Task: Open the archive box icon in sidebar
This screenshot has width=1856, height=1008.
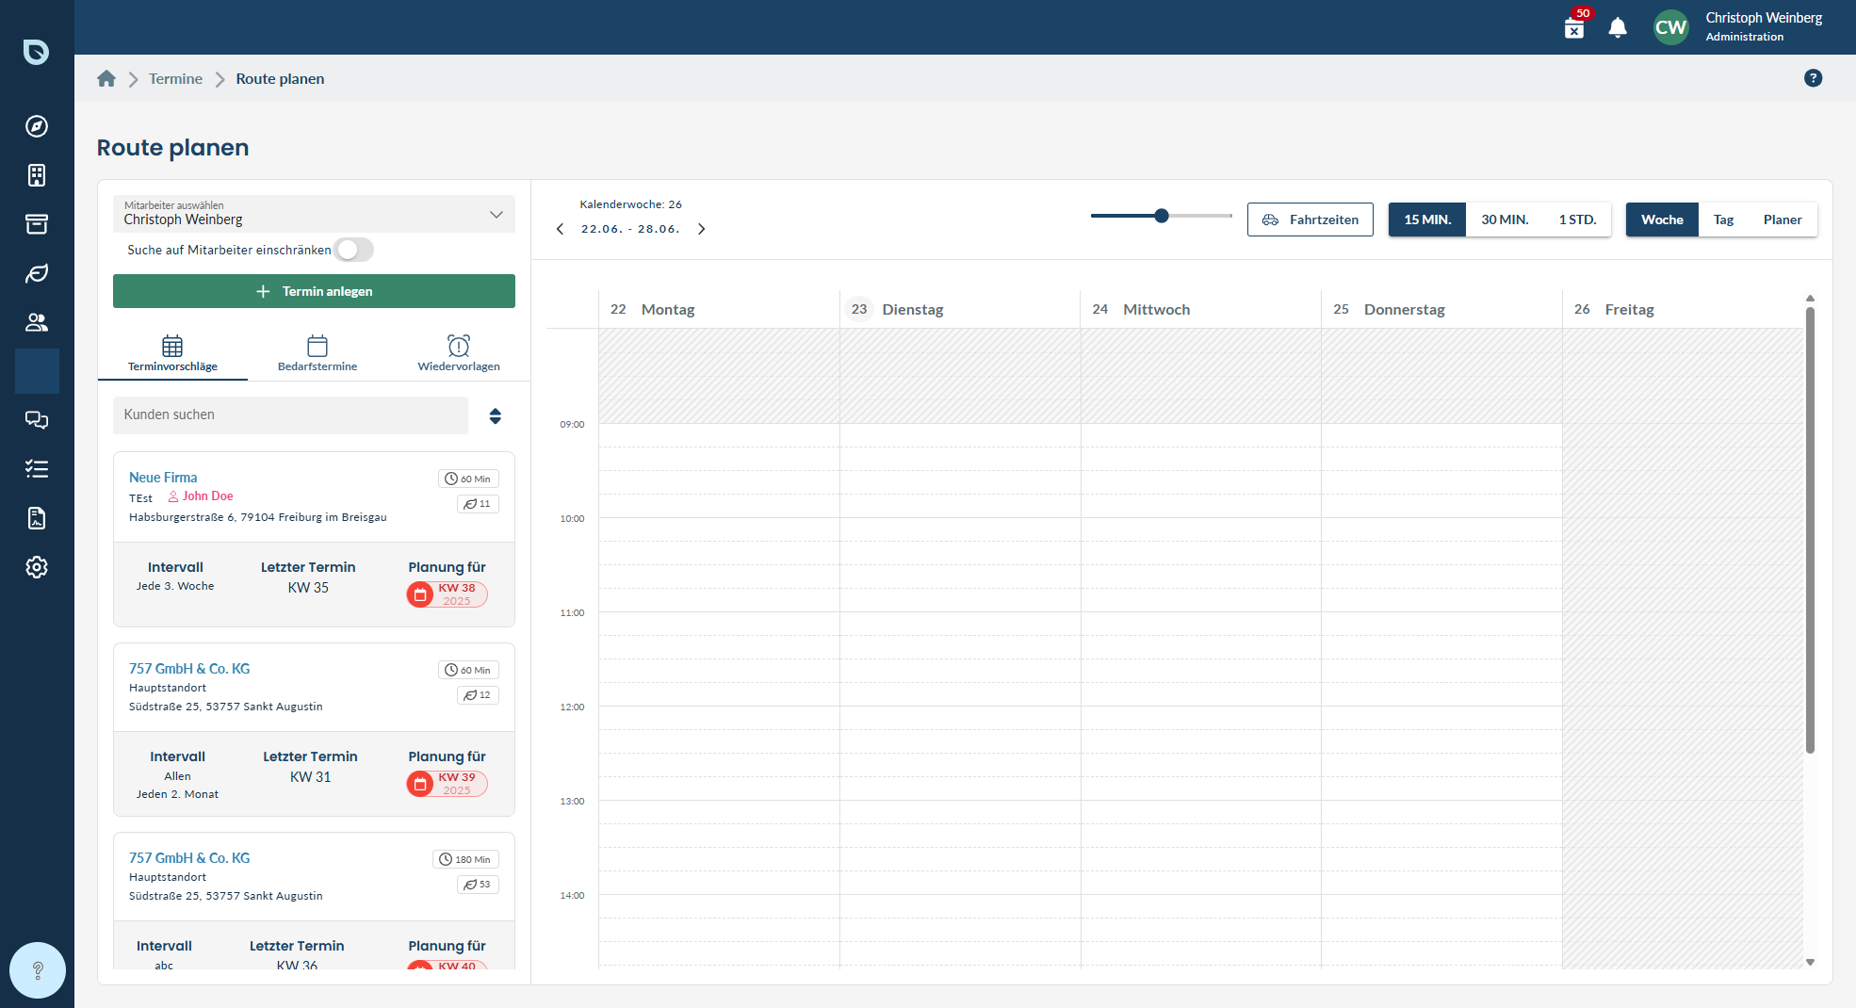Action: (x=37, y=224)
